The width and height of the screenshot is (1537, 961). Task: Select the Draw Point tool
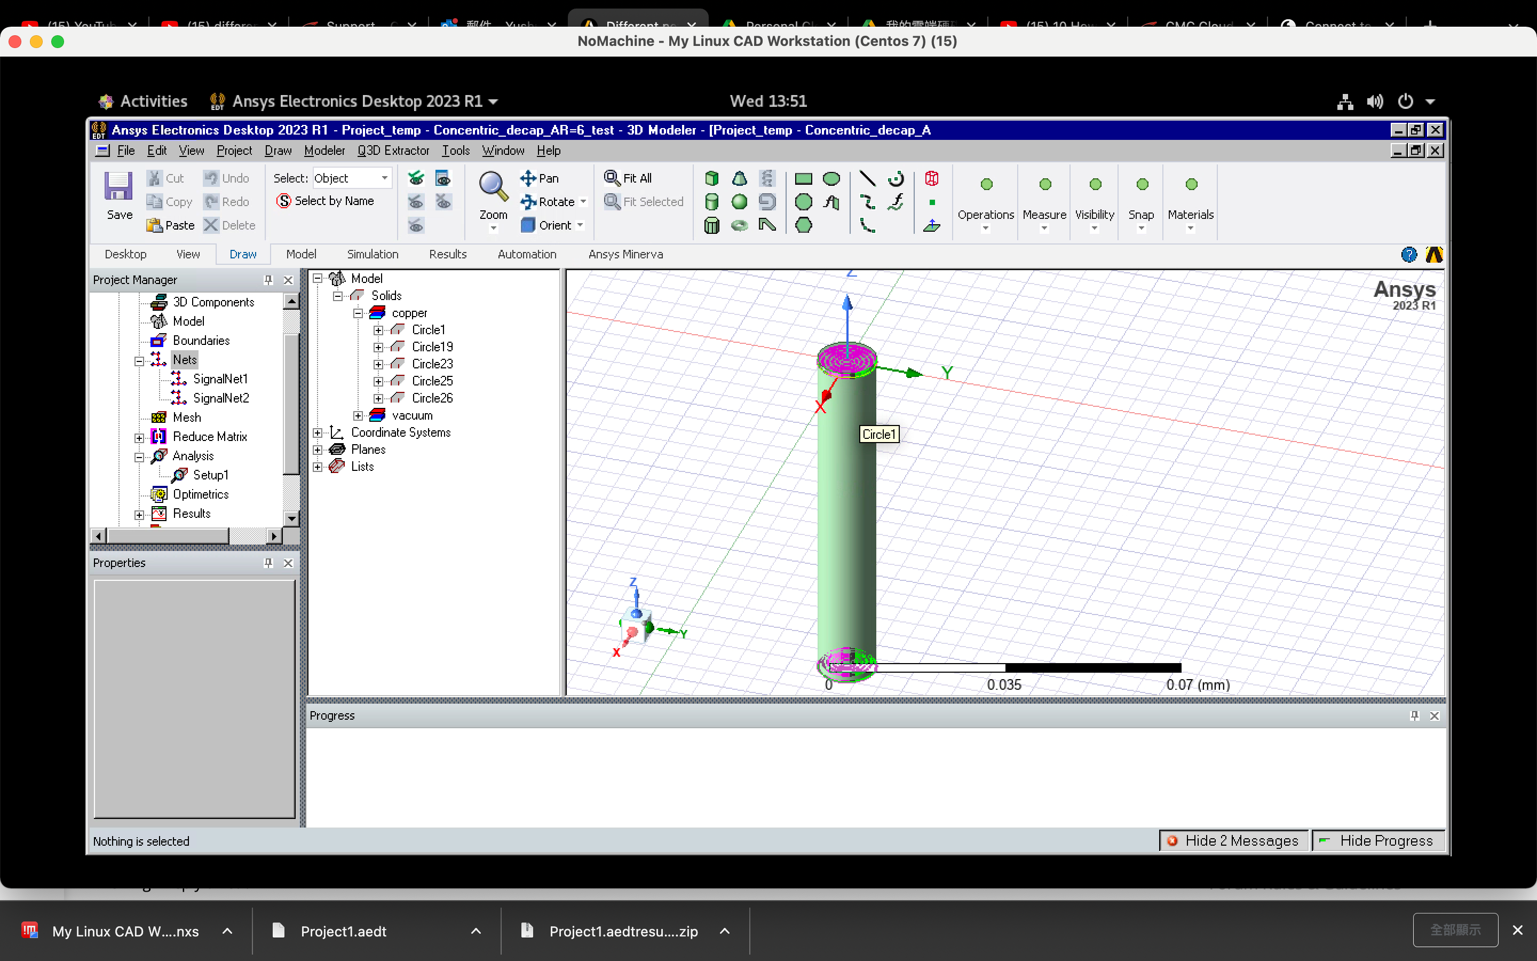pyautogui.click(x=932, y=202)
